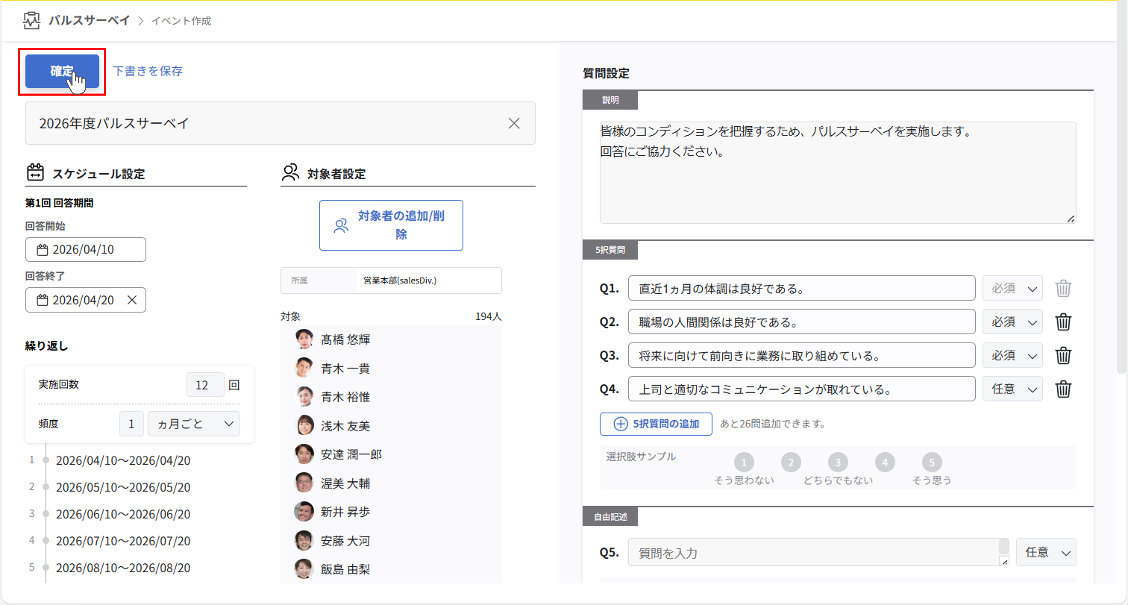
Task: Open 対象者の追加/削除 button
Action: 391,225
